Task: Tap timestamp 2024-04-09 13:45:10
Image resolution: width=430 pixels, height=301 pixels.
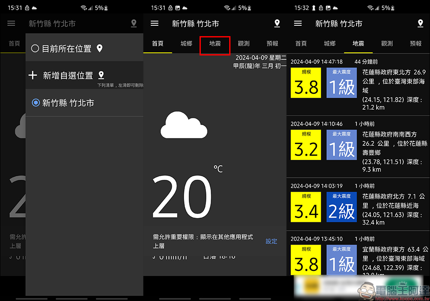Action: tap(316, 239)
